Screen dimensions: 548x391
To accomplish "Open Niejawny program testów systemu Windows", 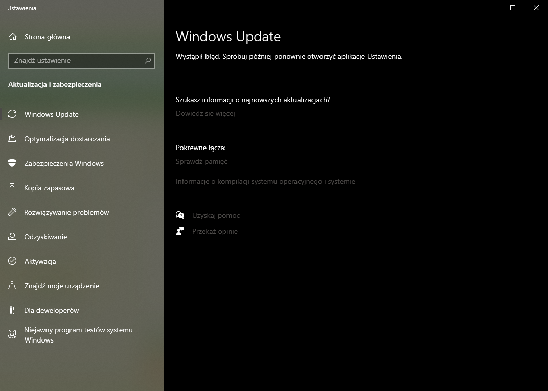I will [82, 335].
